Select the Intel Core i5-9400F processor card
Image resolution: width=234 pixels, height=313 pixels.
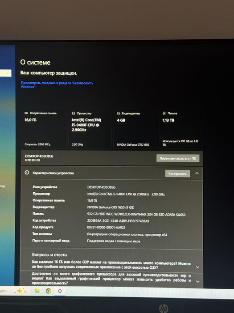point(90,129)
